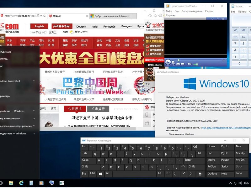251x188 pixels.
Task: Open the network icon in system tray
Action: coord(236,183)
